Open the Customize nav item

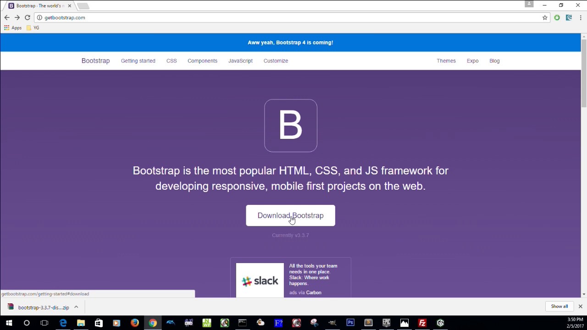click(x=276, y=60)
